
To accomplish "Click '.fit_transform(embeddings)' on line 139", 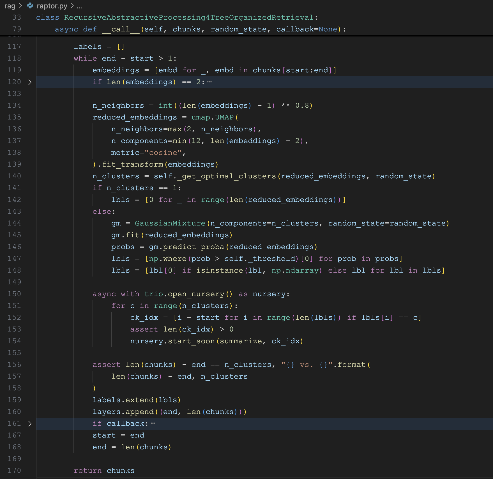I will (x=158, y=164).
